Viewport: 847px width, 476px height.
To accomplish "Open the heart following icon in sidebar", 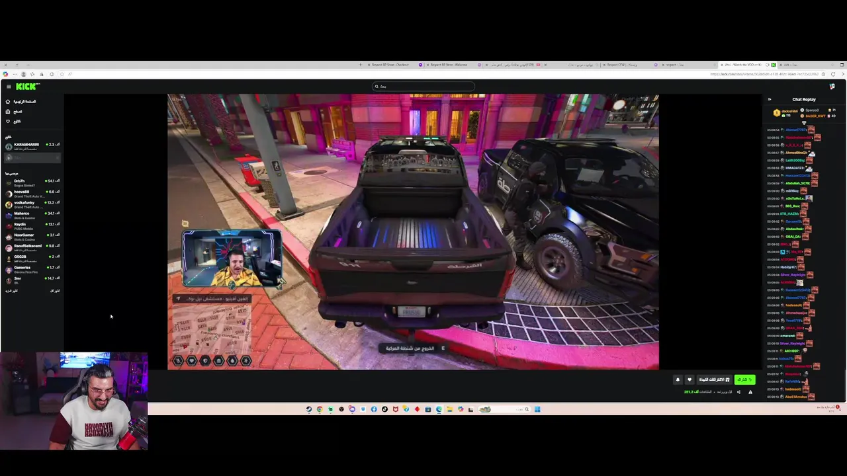I will coord(8,122).
